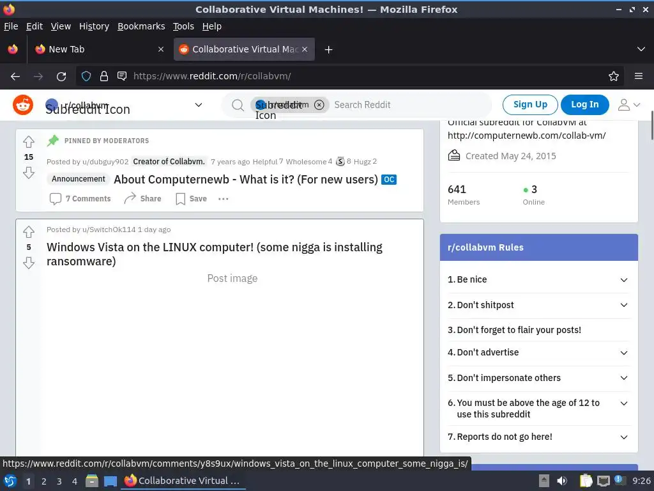Close the New Tab tab
Viewport: 654px width, 491px height.
pos(161,49)
